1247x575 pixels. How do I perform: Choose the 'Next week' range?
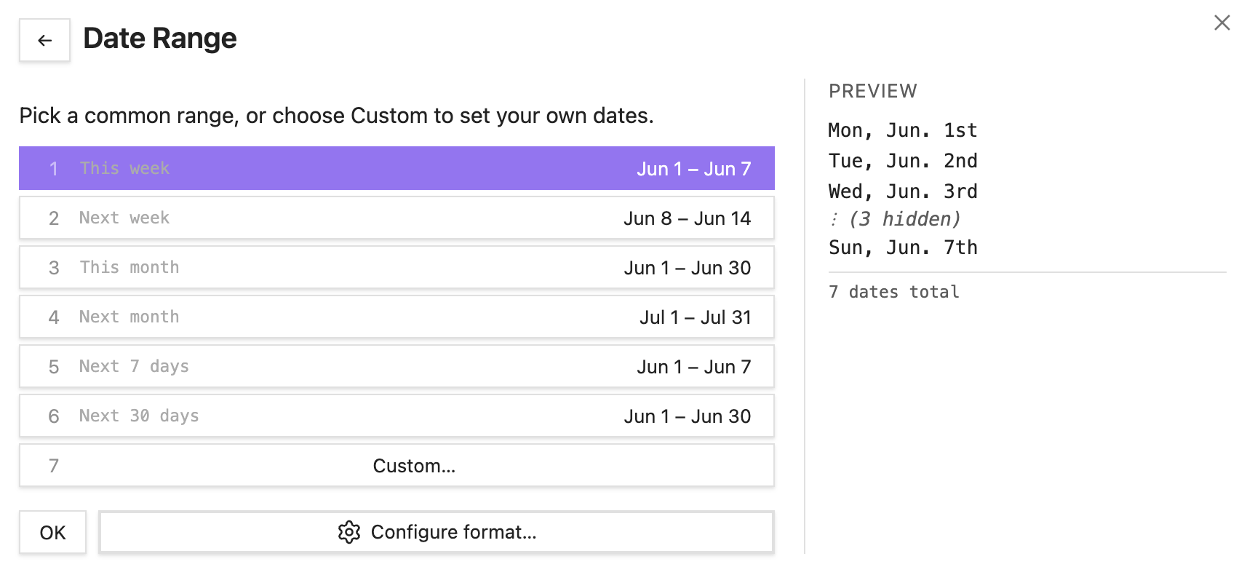(x=397, y=218)
